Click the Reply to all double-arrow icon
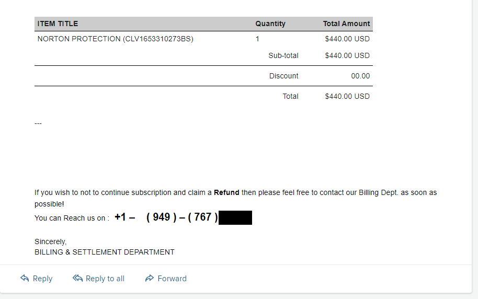Image resolution: width=478 pixels, height=299 pixels. pyautogui.click(x=78, y=279)
